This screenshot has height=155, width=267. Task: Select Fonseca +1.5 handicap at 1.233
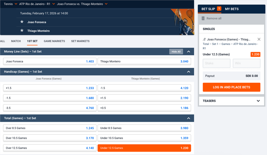click(x=50, y=88)
